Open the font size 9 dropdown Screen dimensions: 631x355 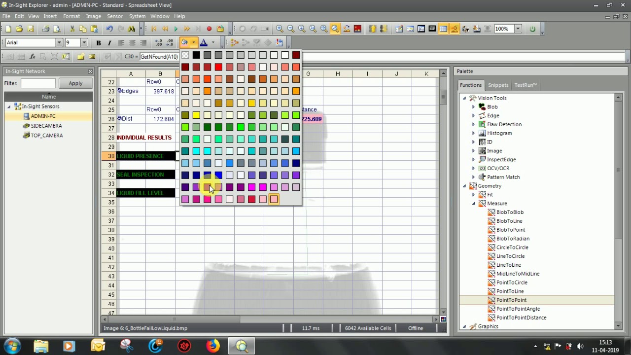click(84, 43)
